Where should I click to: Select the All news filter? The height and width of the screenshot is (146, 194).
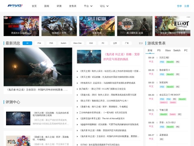(x=27, y=43)
